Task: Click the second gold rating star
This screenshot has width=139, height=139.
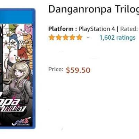Action: 59,38
